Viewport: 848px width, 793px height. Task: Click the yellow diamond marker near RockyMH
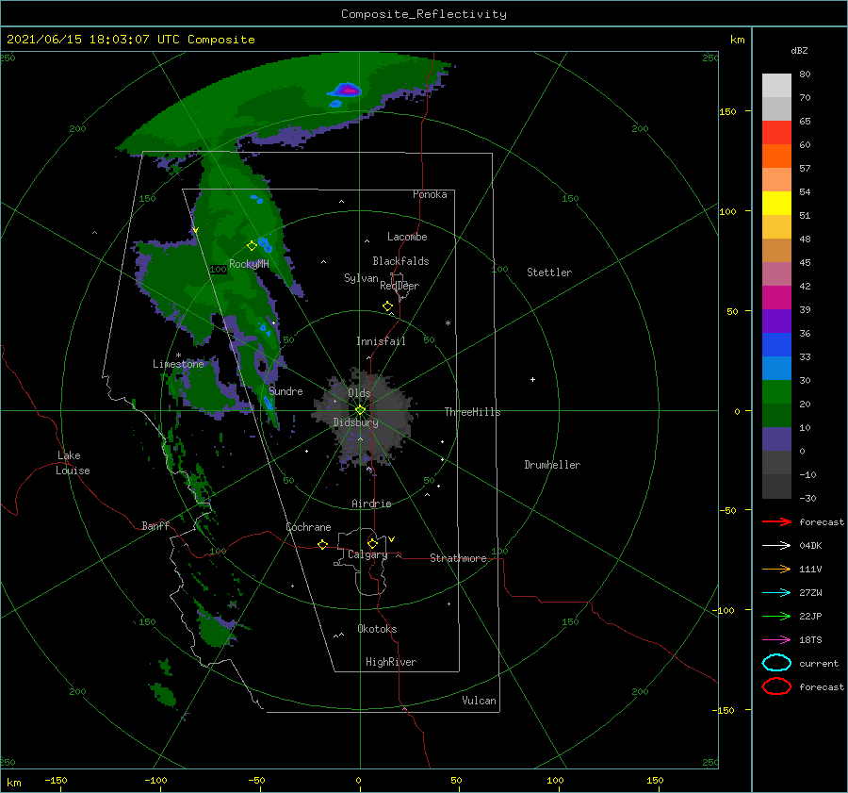pos(252,246)
